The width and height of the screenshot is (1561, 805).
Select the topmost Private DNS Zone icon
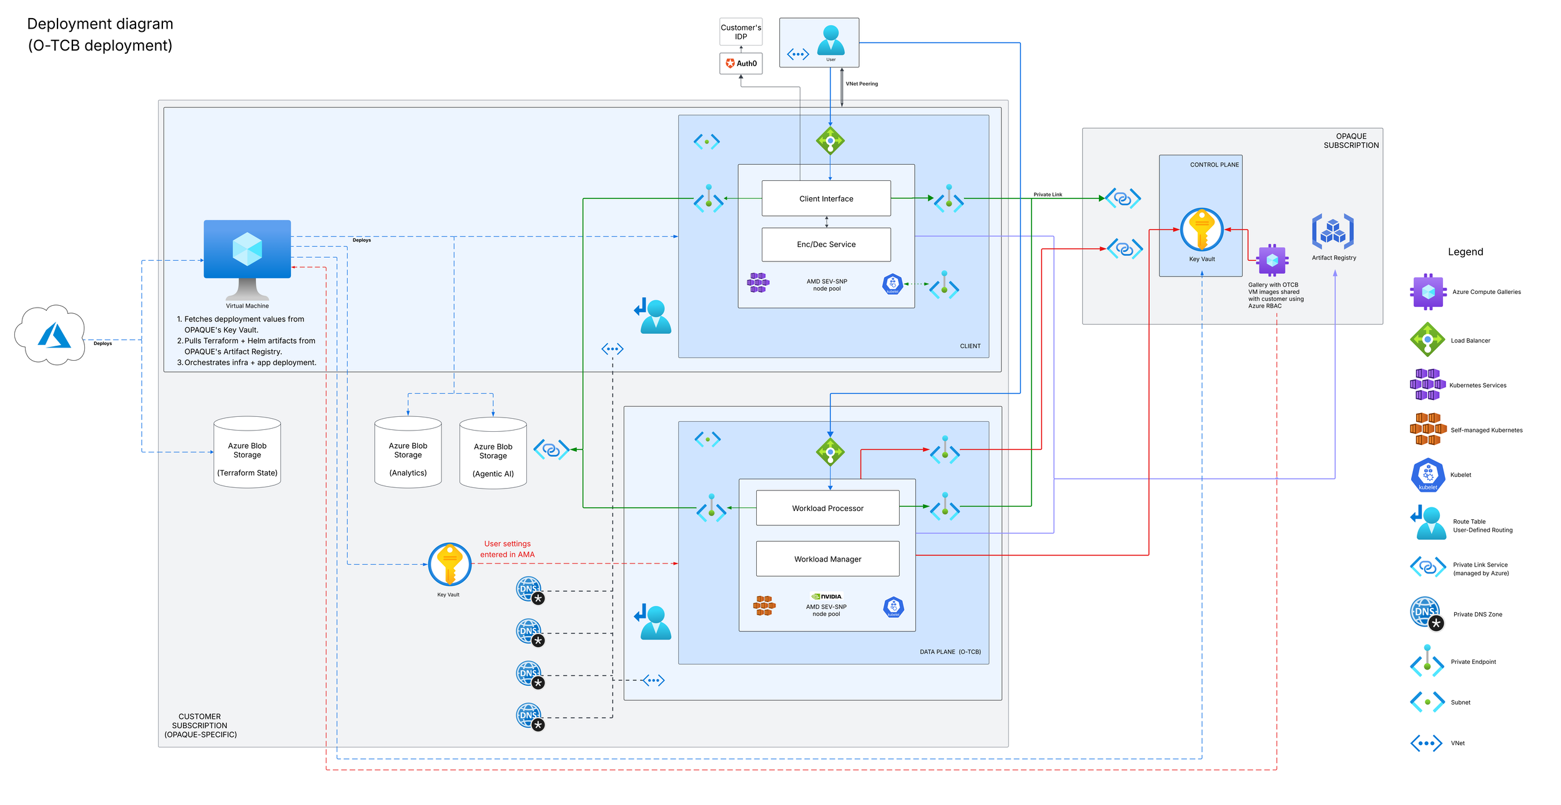click(x=530, y=590)
